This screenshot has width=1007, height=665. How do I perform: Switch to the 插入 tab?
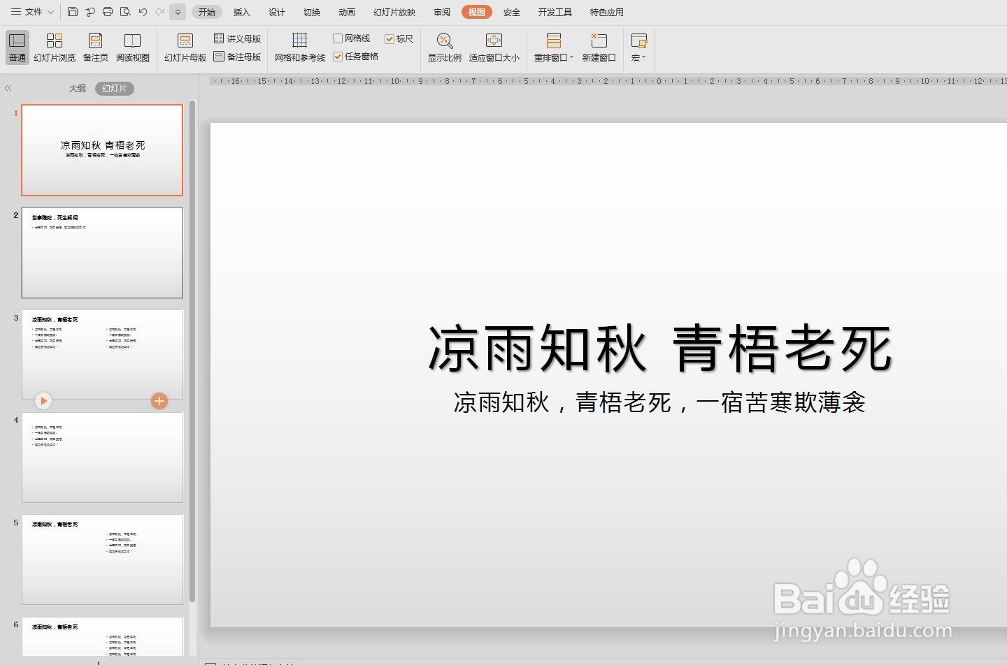[242, 12]
